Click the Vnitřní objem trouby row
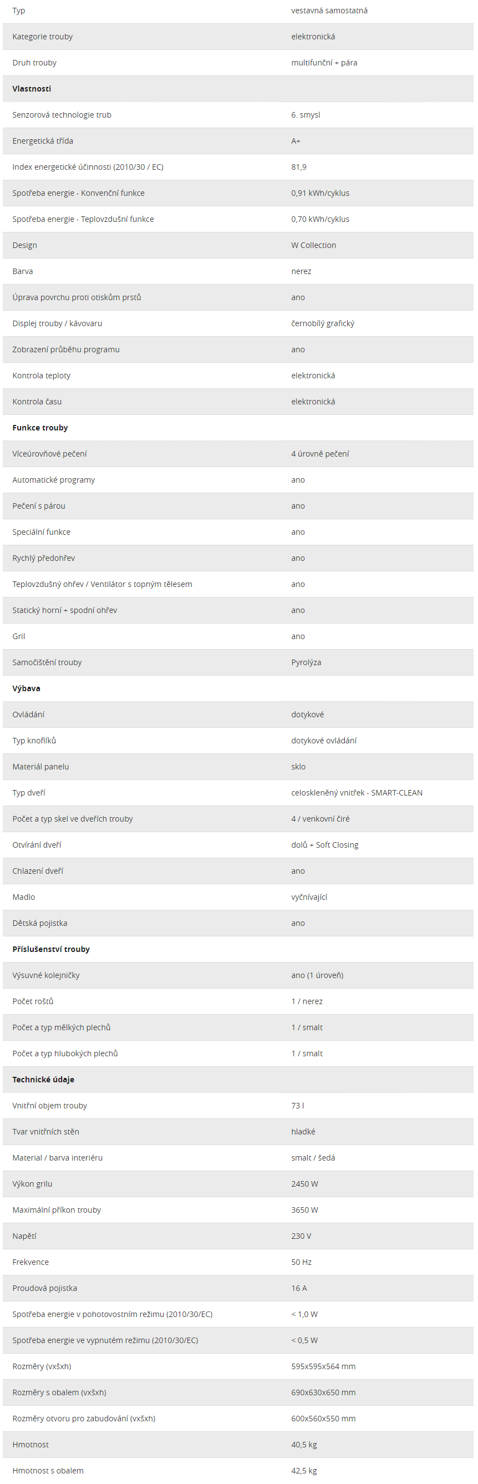This screenshot has height=1484, width=478. click(x=238, y=1106)
